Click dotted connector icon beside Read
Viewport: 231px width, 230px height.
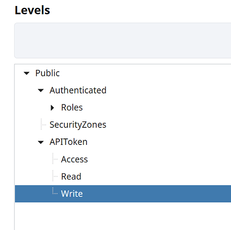(55, 176)
